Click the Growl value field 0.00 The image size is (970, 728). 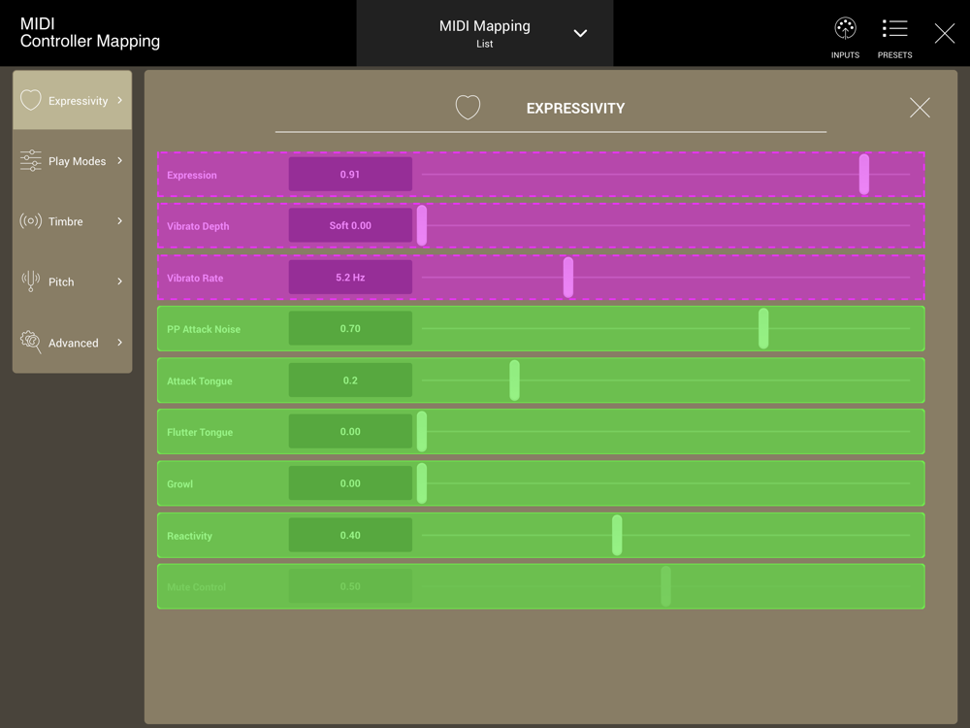pos(350,482)
